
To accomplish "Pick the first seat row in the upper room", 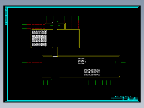I will [x=39, y=32].
